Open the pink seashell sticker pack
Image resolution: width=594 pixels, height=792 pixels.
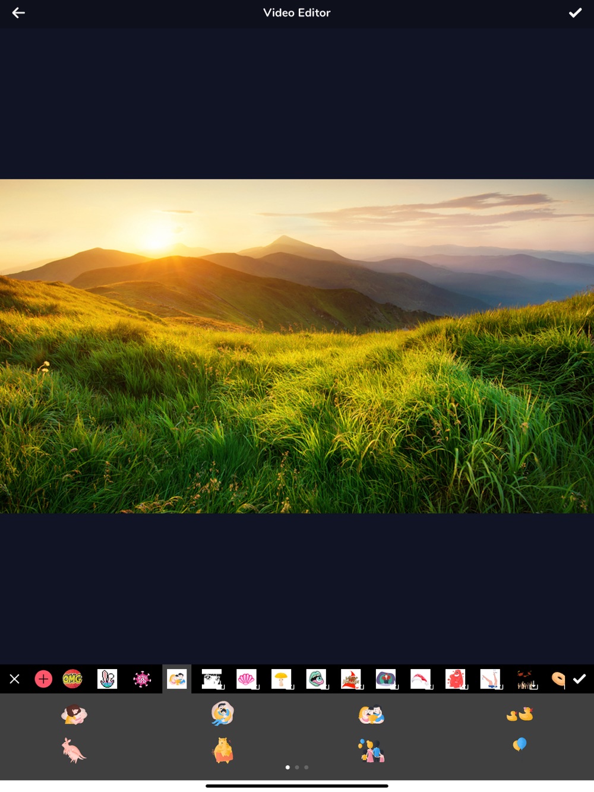click(247, 679)
